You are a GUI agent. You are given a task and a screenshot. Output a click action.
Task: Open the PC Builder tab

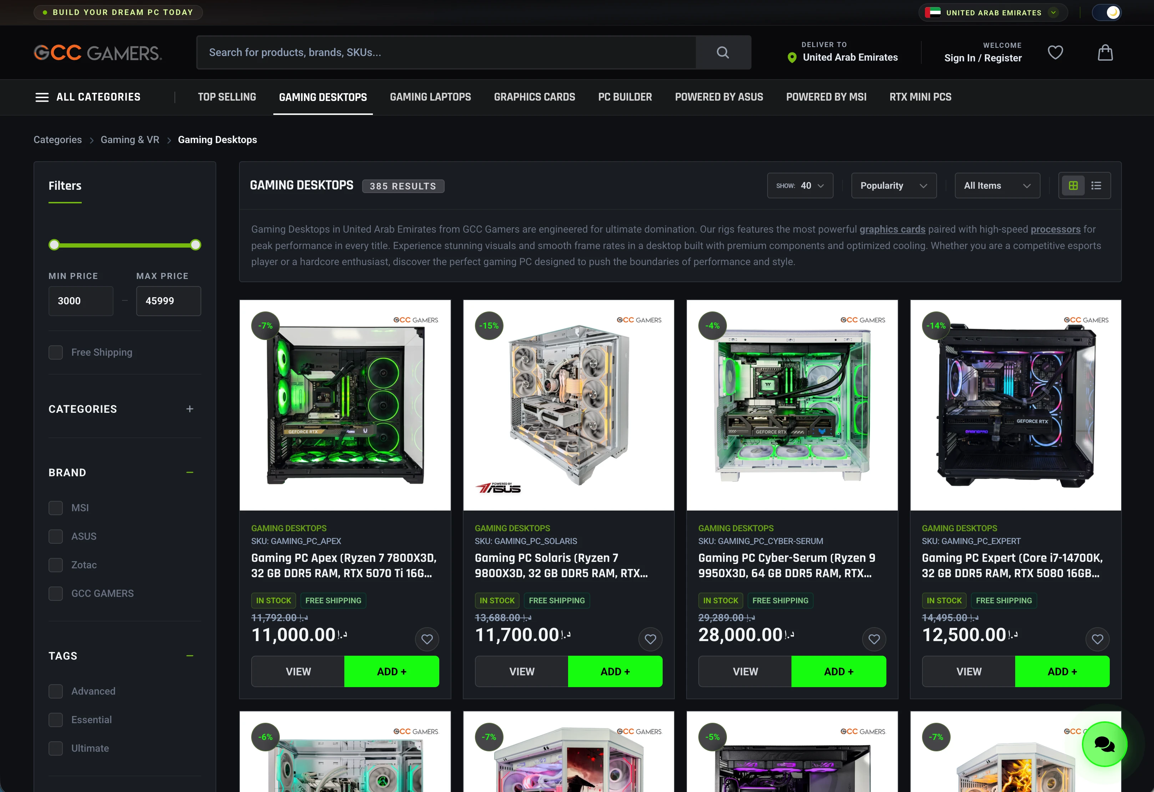coord(625,97)
